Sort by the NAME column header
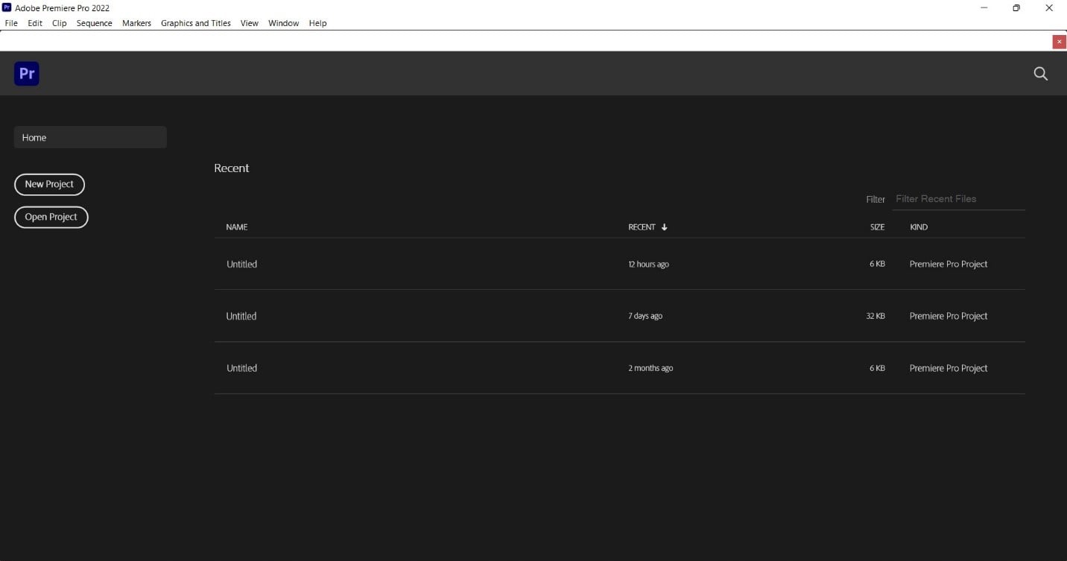 (x=237, y=227)
